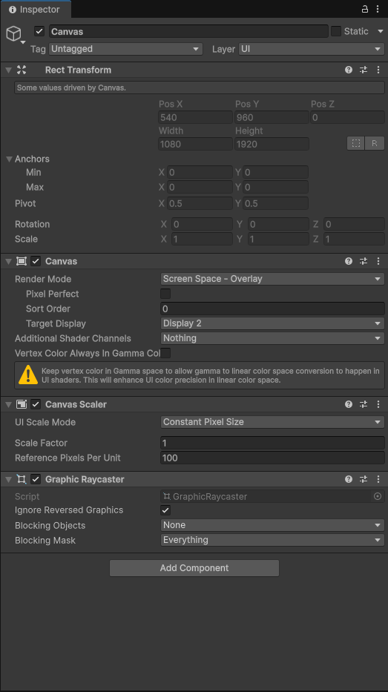Toggle the Static checkbox
This screenshot has width=388, height=692.
coord(336,31)
